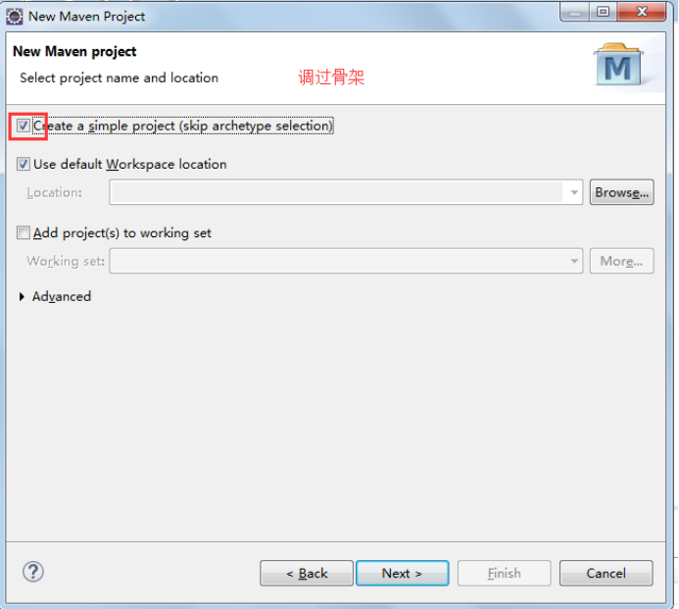Click the More... working set button
Screen dimensions: 679x609
pyautogui.click(x=621, y=261)
